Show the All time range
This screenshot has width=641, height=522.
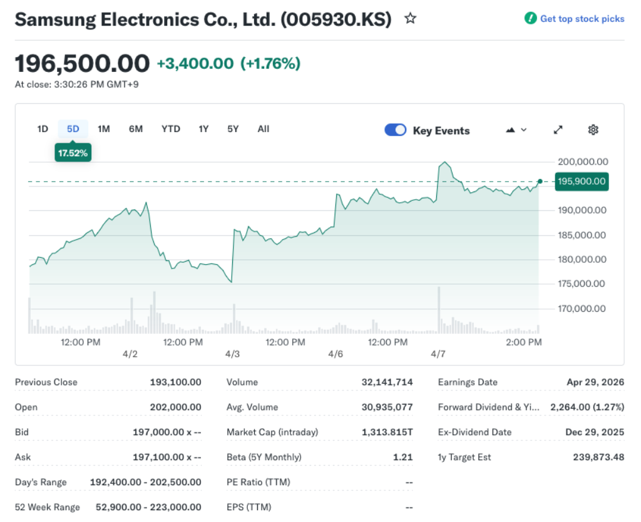[264, 129]
